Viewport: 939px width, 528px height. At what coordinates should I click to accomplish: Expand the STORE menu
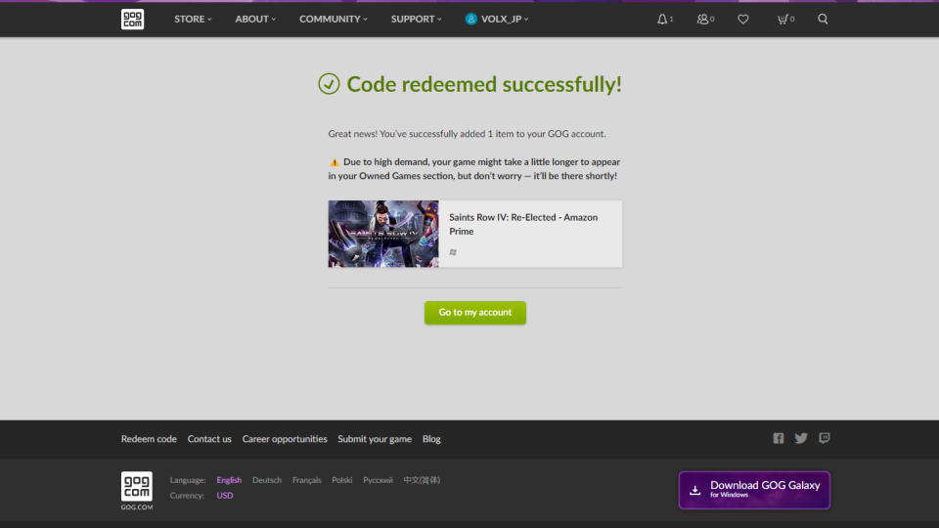point(193,20)
